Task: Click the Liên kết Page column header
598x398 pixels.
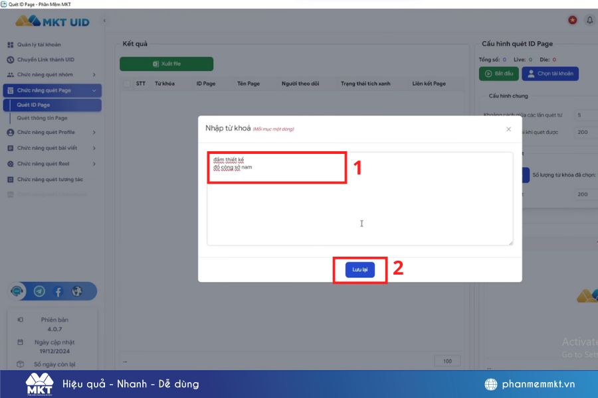Action: coord(429,84)
